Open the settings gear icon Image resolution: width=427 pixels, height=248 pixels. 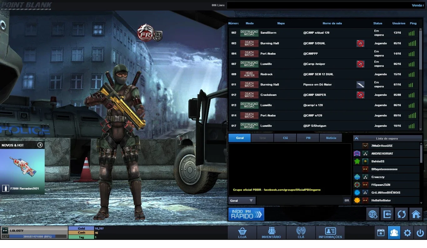(x=407, y=233)
